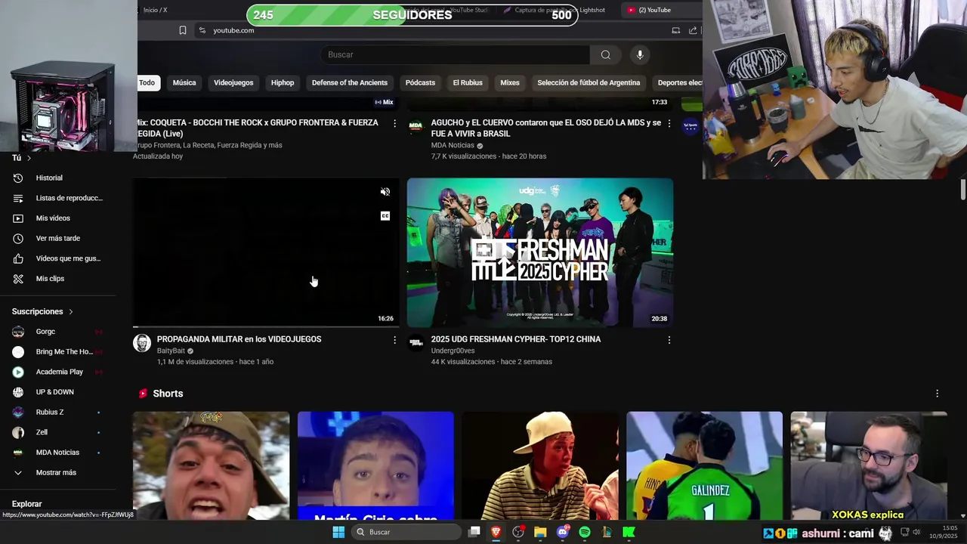
Task: Click the Brave browser taskbar icon
Action: point(496,532)
